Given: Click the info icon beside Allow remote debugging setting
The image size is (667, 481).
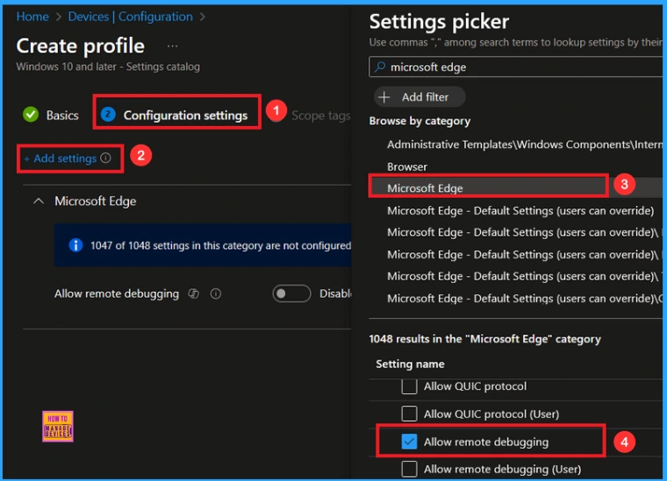Looking at the screenshot, I should click(x=216, y=294).
